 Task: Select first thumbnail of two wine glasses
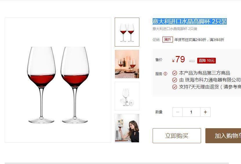coord(127,32)
